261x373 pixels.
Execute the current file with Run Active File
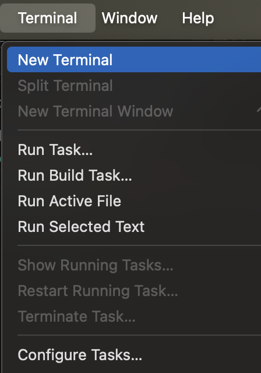[x=134, y=201]
